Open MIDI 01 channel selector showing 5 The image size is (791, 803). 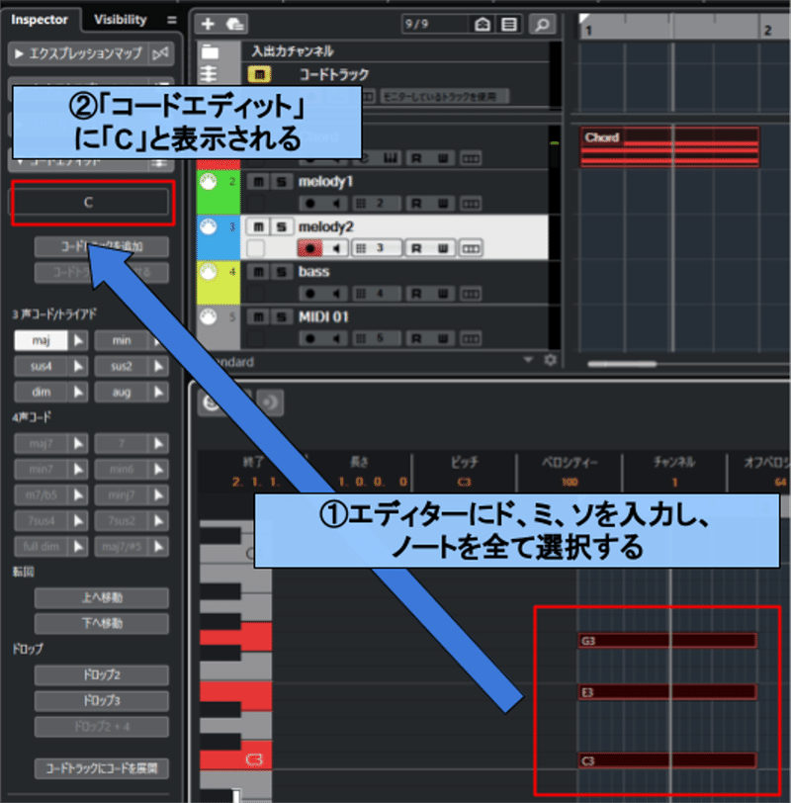point(377,338)
